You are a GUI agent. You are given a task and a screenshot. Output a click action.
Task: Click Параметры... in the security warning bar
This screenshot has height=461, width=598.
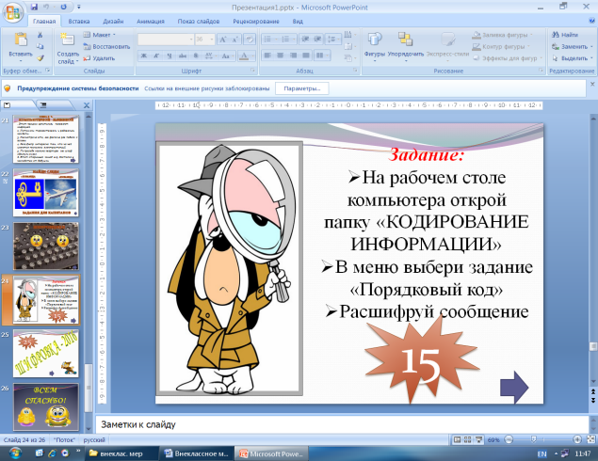click(x=302, y=88)
